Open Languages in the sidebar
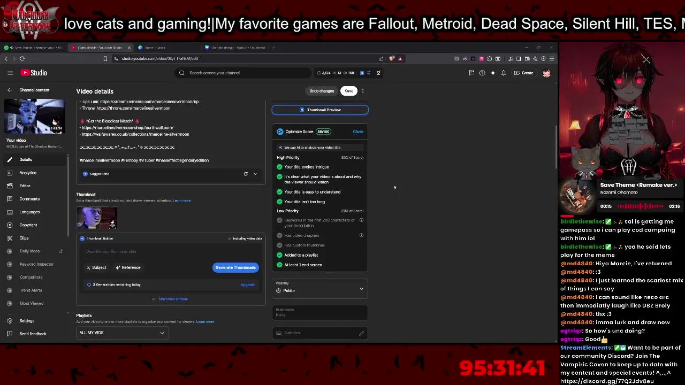The height and width of the screenshot is (385, 685). click(34, 212)
